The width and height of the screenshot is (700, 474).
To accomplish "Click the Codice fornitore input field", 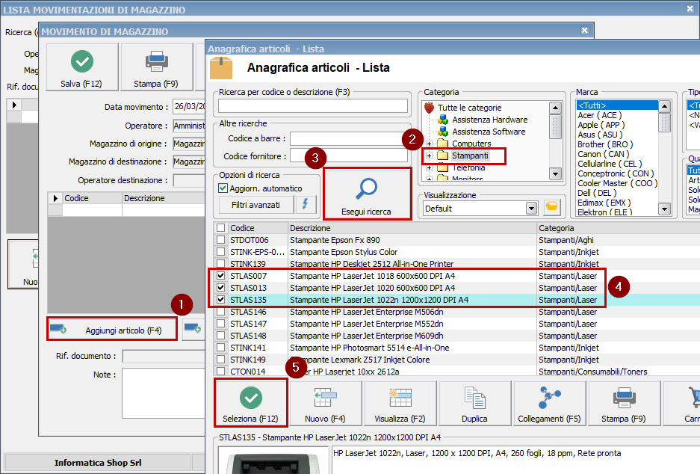I will pyautogui.click(x=349, y=156).
